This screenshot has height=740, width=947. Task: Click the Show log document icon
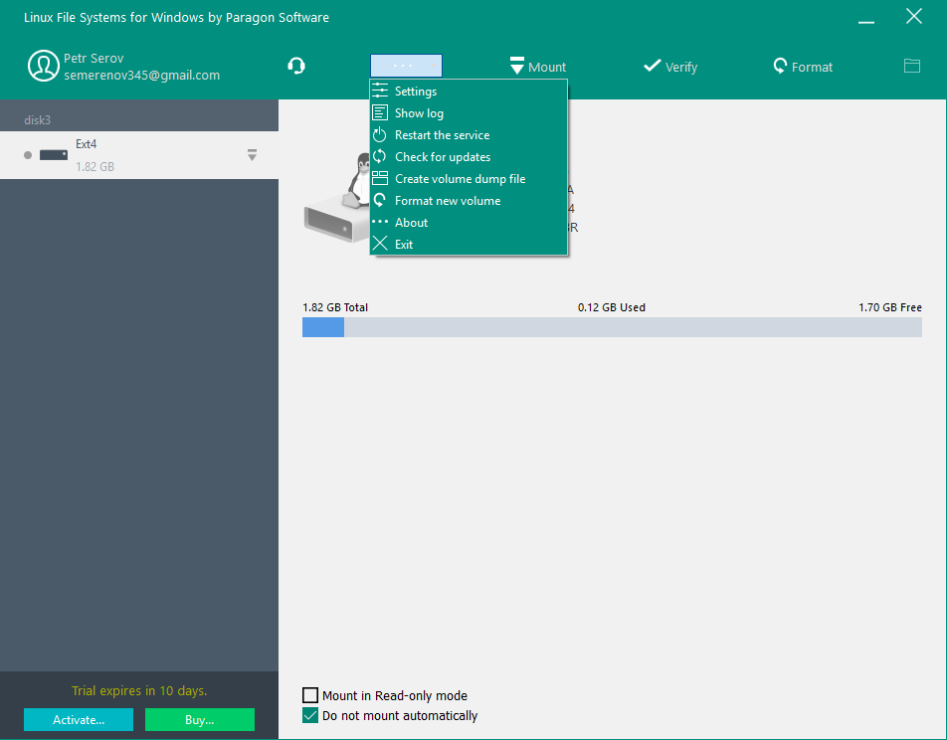click(380, 113)
